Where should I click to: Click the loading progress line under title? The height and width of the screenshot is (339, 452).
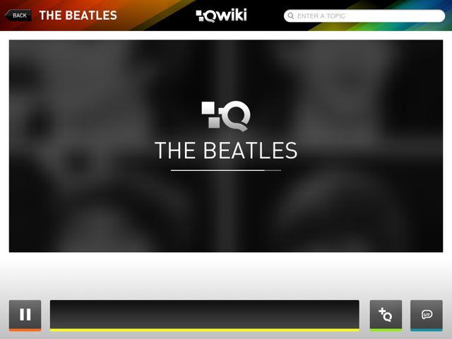(226, 170)
